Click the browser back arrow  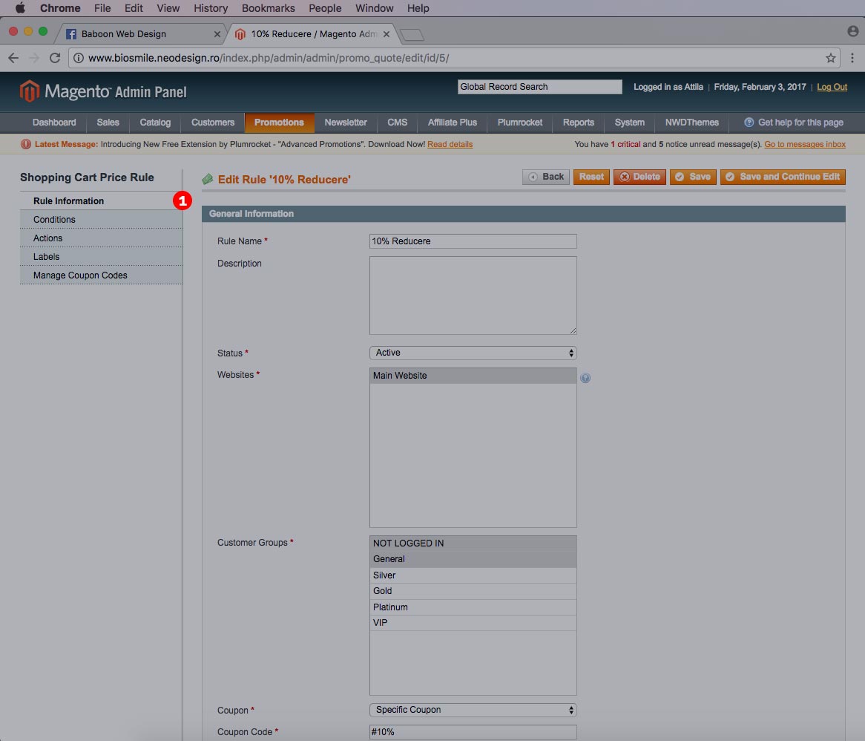(13, 58)
